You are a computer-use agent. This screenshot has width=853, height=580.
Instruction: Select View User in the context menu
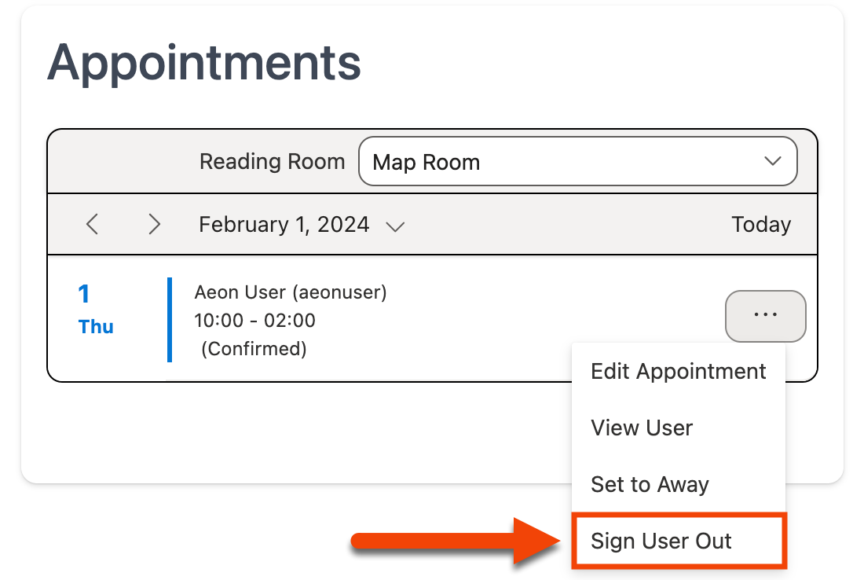(642, 428)
